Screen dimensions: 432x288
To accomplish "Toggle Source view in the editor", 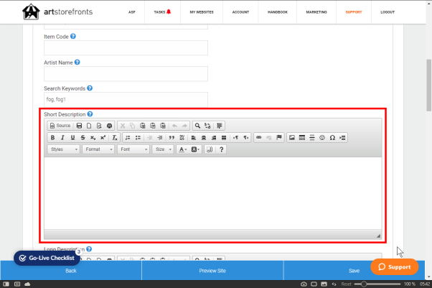I will [60, 126].
